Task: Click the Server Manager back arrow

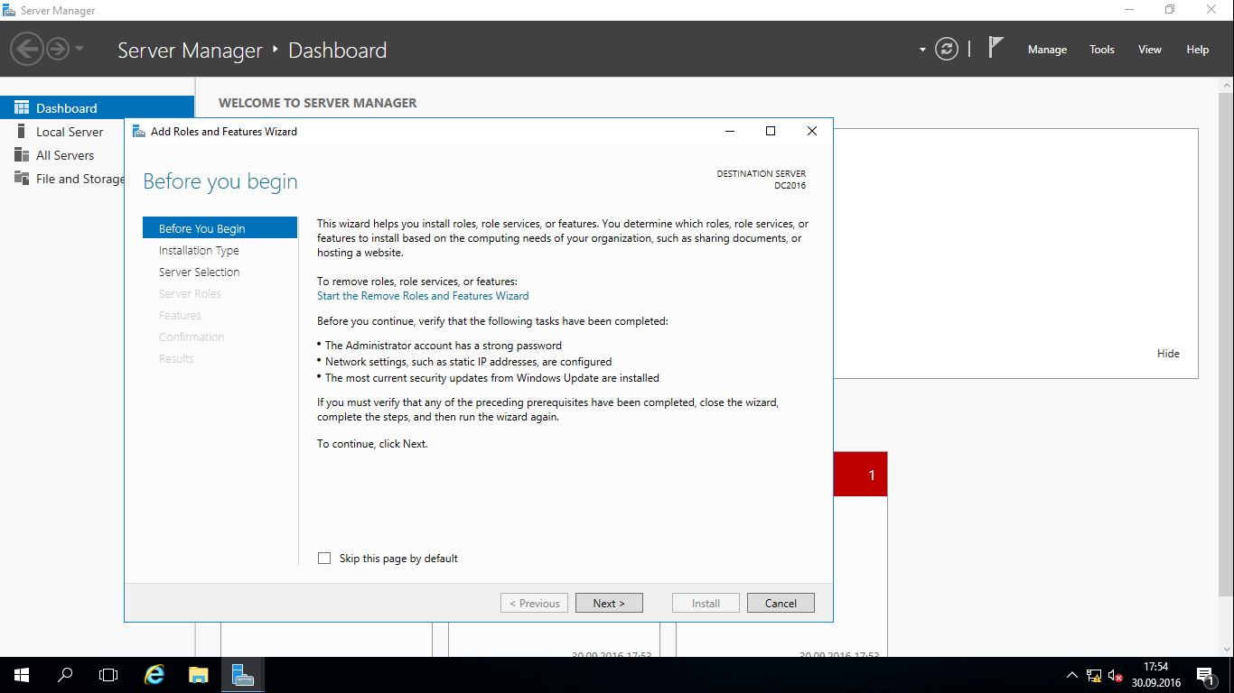Action: (27, 49)
